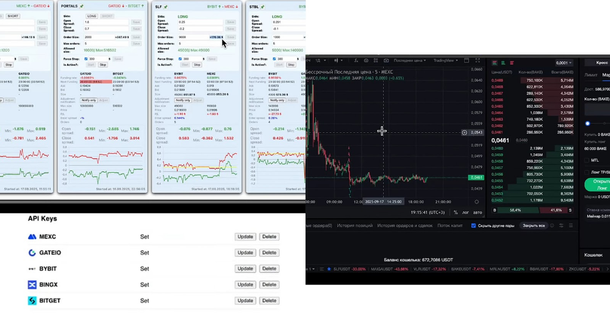This screenshot has width=610, height=322.
Task: Toggle Force Stop checkbox in SLF card
Action: (x=180, y=59)
